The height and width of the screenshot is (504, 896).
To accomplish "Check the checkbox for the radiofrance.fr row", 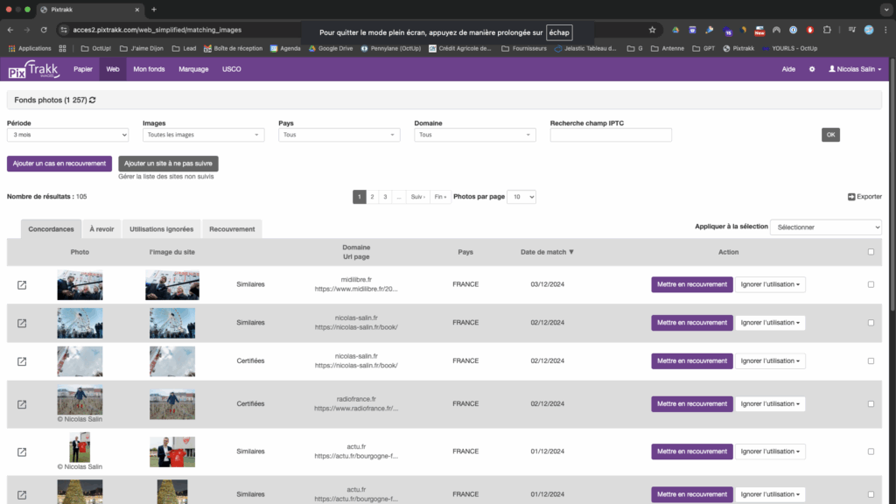I will pyautogui.click(x=870, y=403).
